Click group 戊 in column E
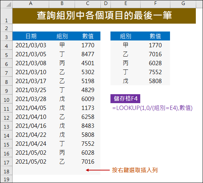Screen dimensions: 203x183 click(x=126, y=81)
